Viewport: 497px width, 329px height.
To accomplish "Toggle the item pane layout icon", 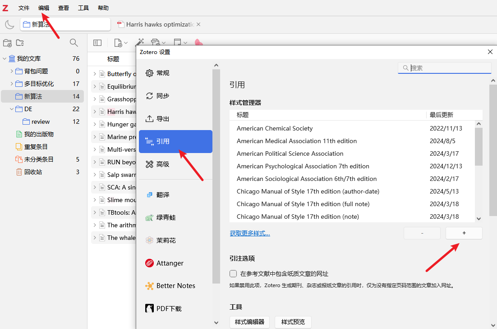I will point(97,43).
